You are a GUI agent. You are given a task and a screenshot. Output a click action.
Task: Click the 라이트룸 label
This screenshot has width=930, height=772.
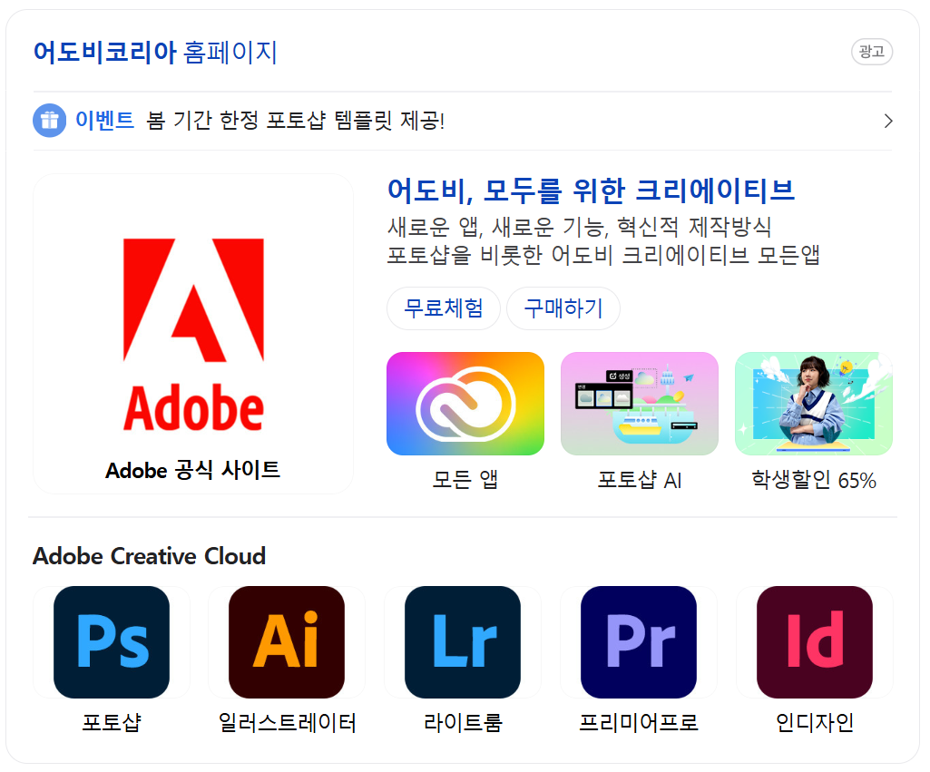(463, 722)
